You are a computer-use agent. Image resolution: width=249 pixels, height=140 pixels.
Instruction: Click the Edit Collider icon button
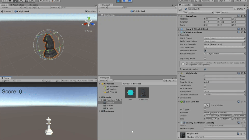206,105
